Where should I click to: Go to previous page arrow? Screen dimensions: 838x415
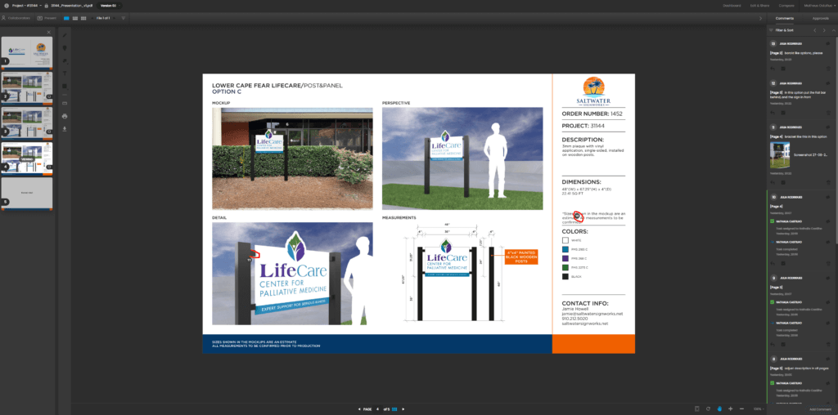359,409
